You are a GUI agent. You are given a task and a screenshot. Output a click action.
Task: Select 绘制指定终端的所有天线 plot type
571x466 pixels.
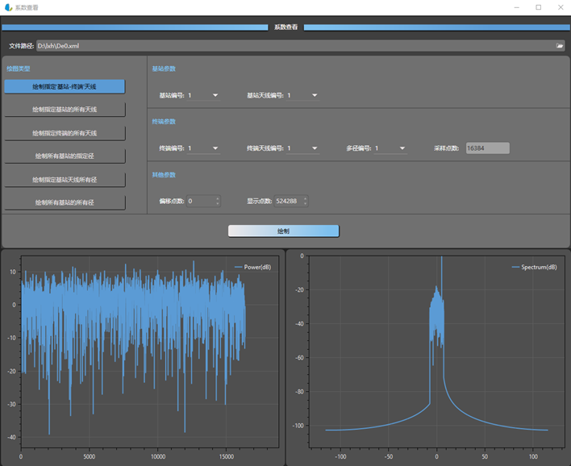pos(65,133)
